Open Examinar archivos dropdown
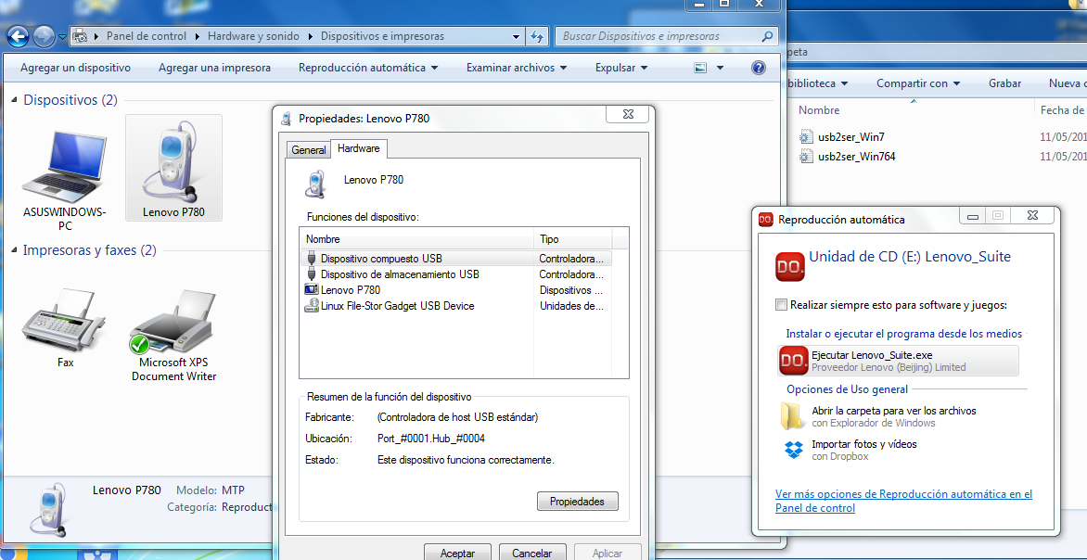 pyautogui.click(x=517, y=68)
